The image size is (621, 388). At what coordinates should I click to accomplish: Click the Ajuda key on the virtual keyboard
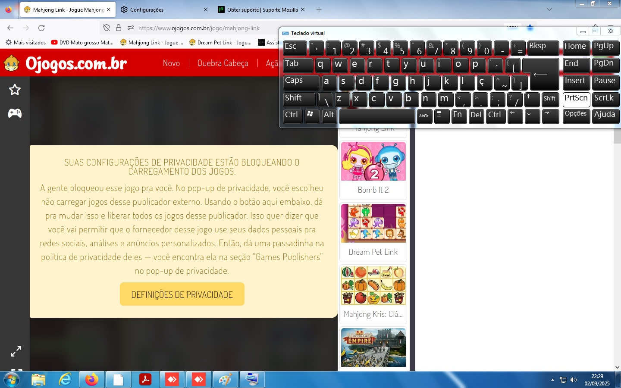[x=605, y=116]
